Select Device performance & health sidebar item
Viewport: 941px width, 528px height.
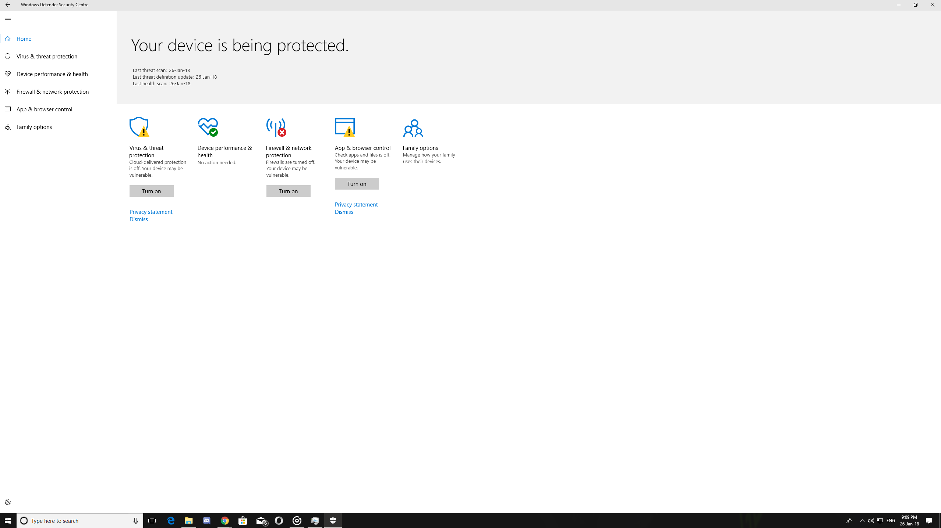(52, 74)
